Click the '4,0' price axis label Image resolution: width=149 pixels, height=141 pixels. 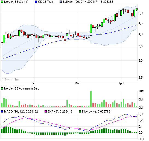[x=141, y=34]
